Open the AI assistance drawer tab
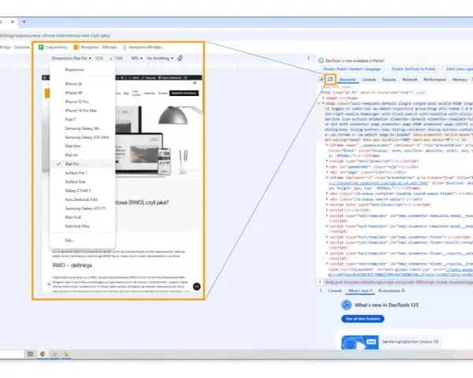The width and height of the screenshot is (473, 378). (391, 291)
